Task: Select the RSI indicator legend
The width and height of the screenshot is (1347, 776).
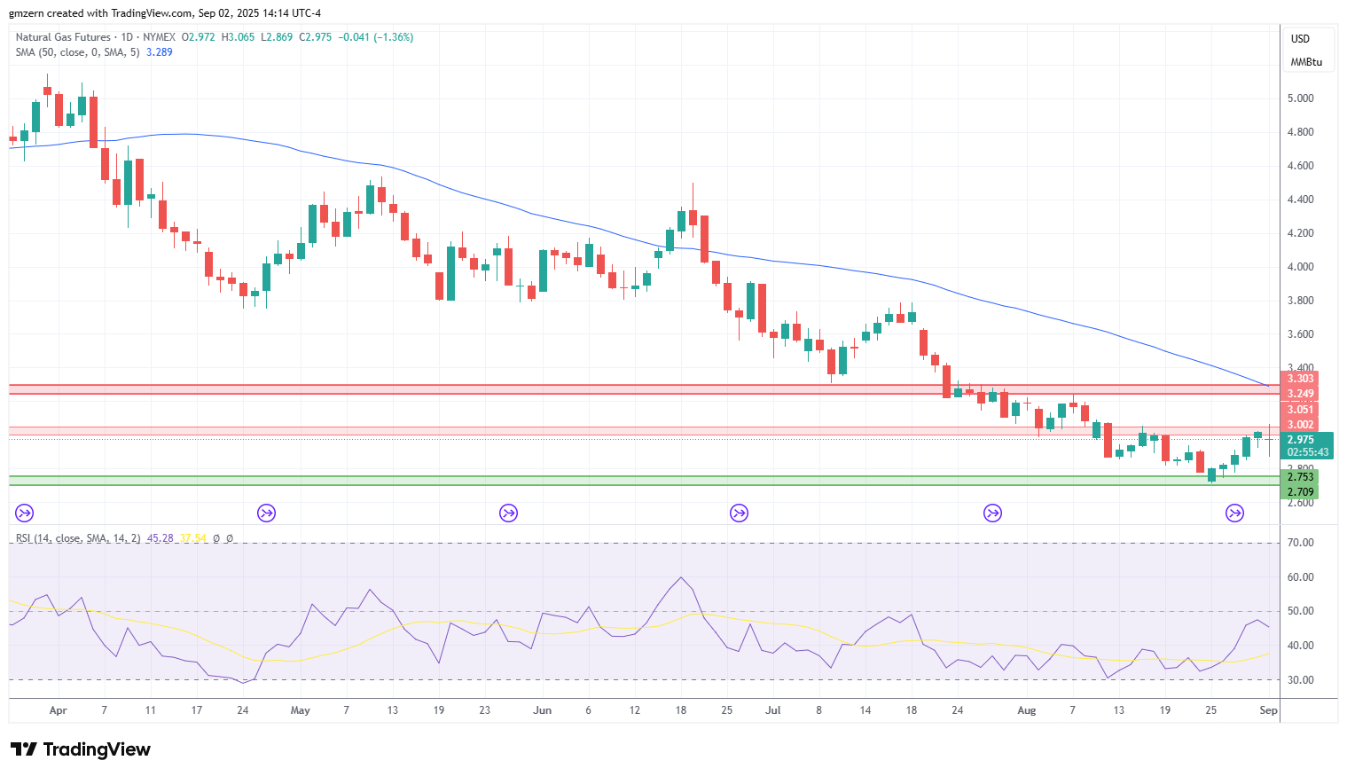Action: click(78, 538)
